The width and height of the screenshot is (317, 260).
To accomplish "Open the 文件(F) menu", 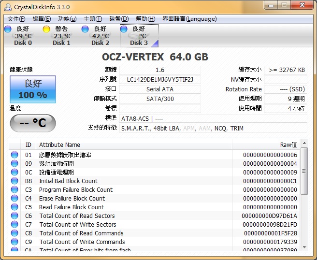I will click(16, 19).
